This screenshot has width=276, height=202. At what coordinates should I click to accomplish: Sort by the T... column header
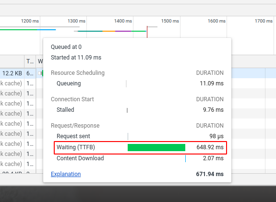tap(30, 61)
